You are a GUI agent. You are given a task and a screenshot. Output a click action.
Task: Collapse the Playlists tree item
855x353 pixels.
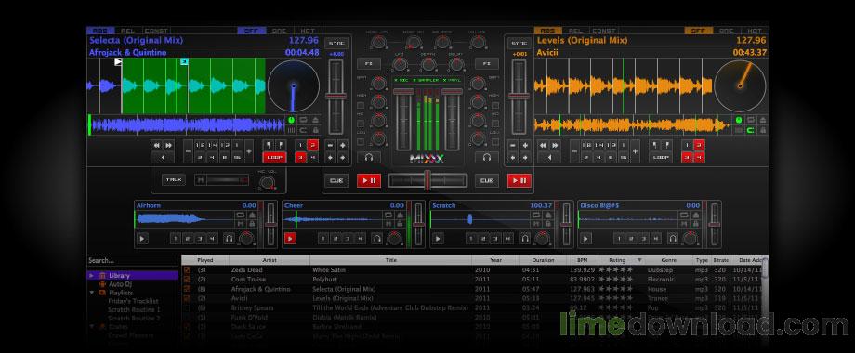(x=92, y=293)
